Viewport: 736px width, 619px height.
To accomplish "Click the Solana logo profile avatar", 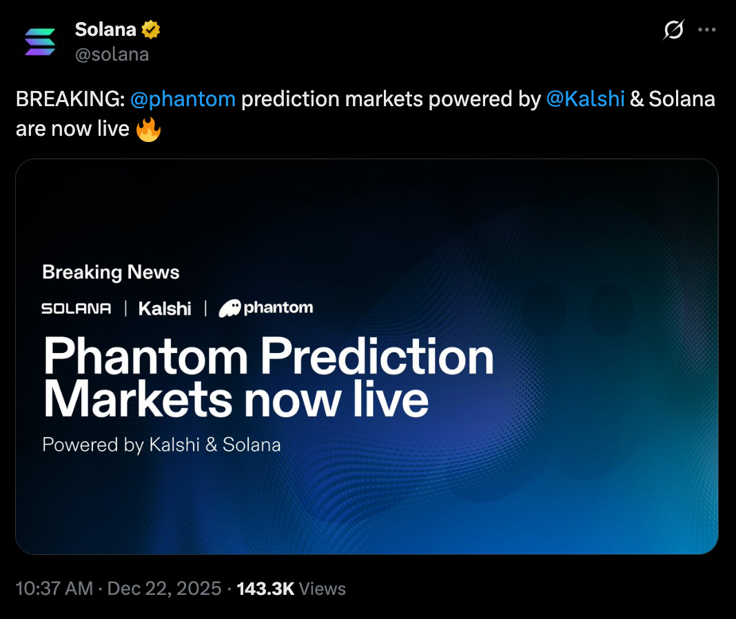I will coord(40,41).
